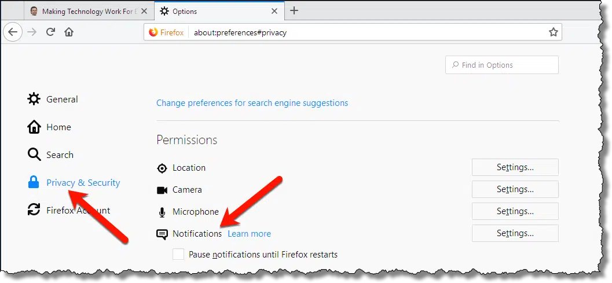612x283 pixels.
Task: Bookmark this page with the star icon
Action: click(x=553, y=32)
